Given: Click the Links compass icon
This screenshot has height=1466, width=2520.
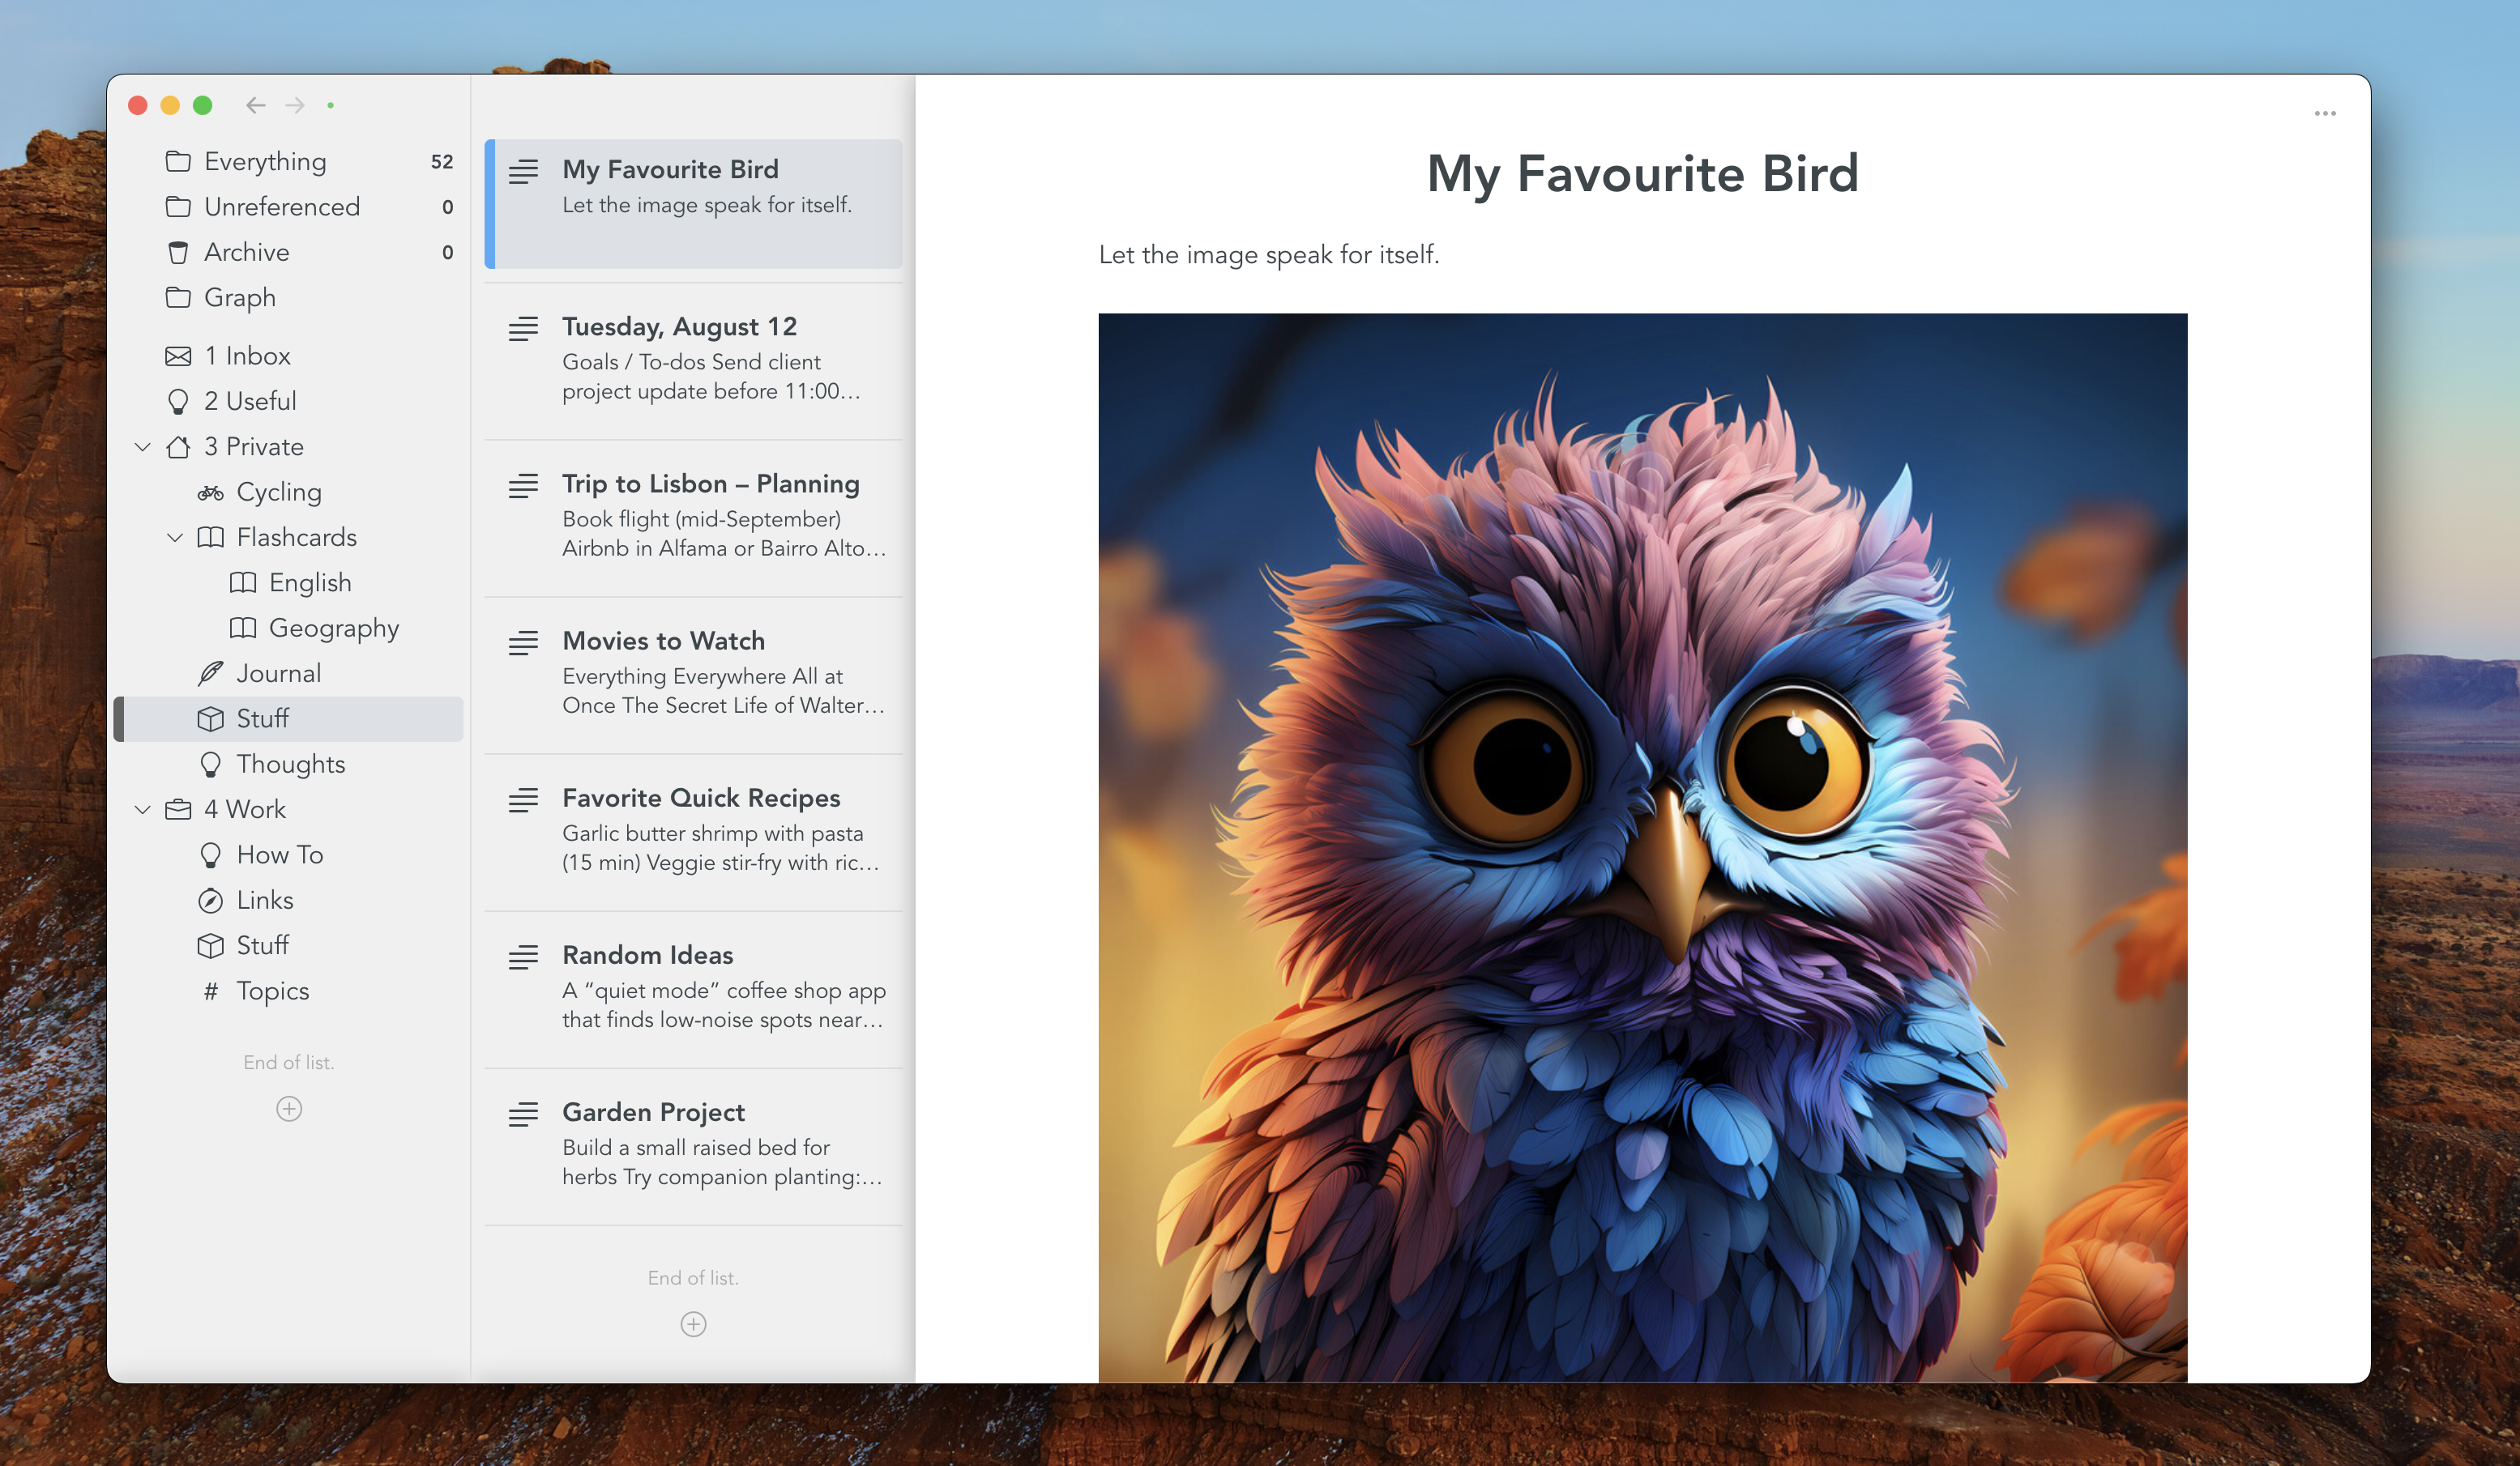Looking at the screenshot, I should pyautogui.click(x=210, y=901).
